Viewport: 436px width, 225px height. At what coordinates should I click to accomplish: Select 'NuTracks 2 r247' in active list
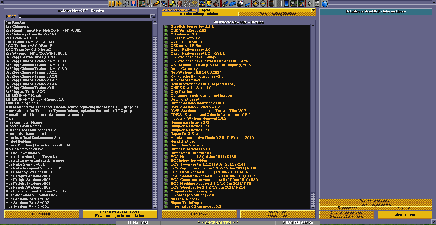pyautogui.click(x=237, y=199)
